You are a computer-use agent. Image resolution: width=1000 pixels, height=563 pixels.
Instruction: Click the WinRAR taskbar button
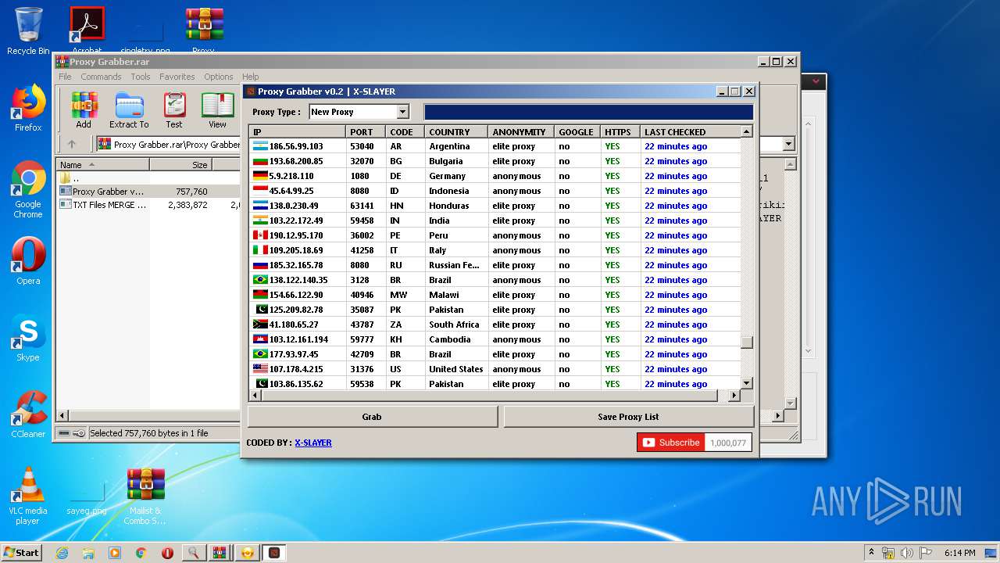click(220, 553)
